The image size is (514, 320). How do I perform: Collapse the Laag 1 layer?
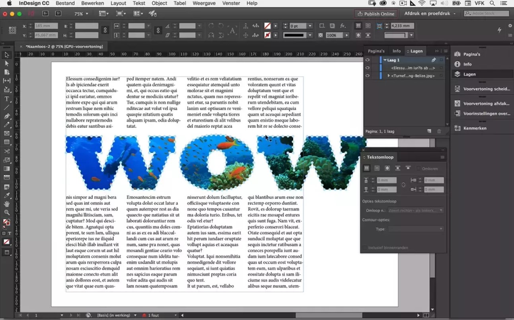coord(385,60)
